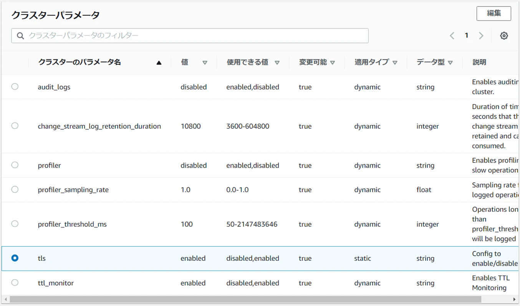Click the horizontal scrollbar thumb
The height and width of the screenshot is (306, 520).
click(245, 299)
